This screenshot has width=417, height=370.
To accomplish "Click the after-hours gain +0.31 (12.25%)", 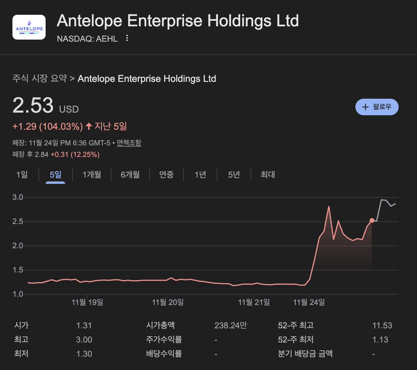I will (75, 155).
